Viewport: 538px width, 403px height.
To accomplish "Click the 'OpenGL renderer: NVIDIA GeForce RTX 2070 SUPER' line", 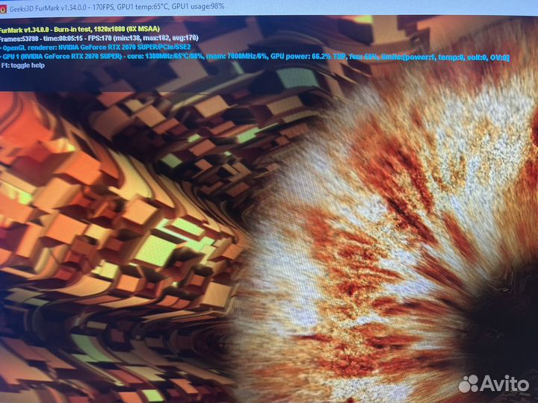I will coord(96,47).
